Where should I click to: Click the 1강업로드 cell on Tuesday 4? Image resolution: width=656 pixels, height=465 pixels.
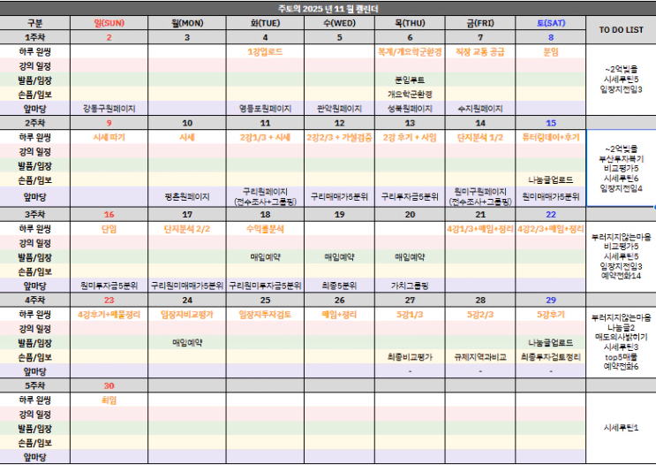click(265, 51)
